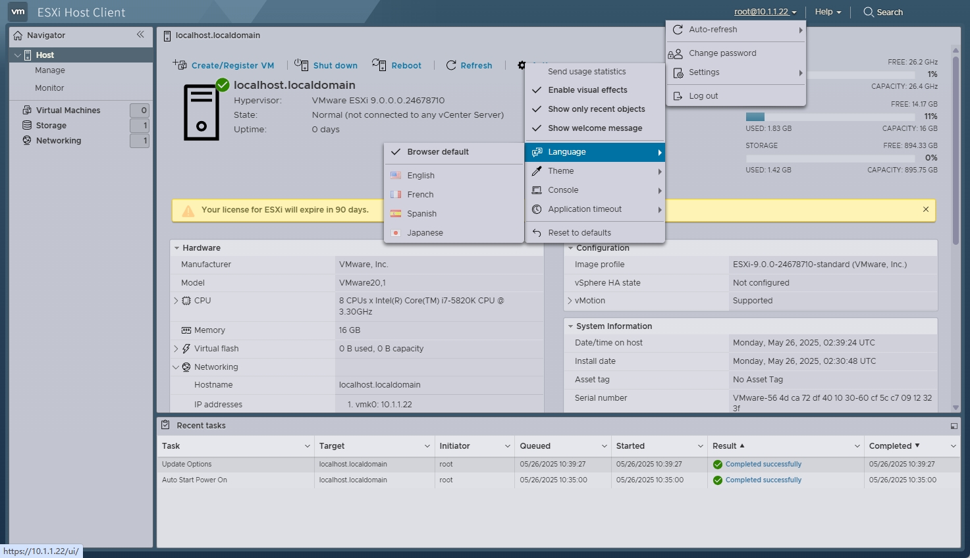Click the Create/Register VM icon
The width and height of the screenshot is (970, 558).
(x=180, y=65)
